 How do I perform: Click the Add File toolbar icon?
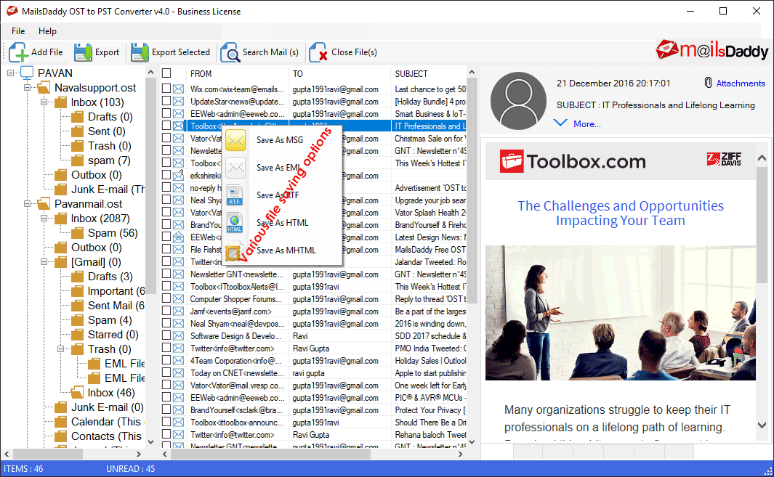(19, 52)
